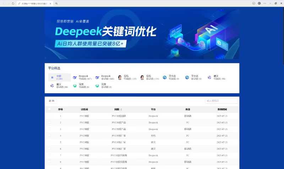Filter by 元宝 电脑端 platform
The image size is (284, 169).
tap(81, 86)
